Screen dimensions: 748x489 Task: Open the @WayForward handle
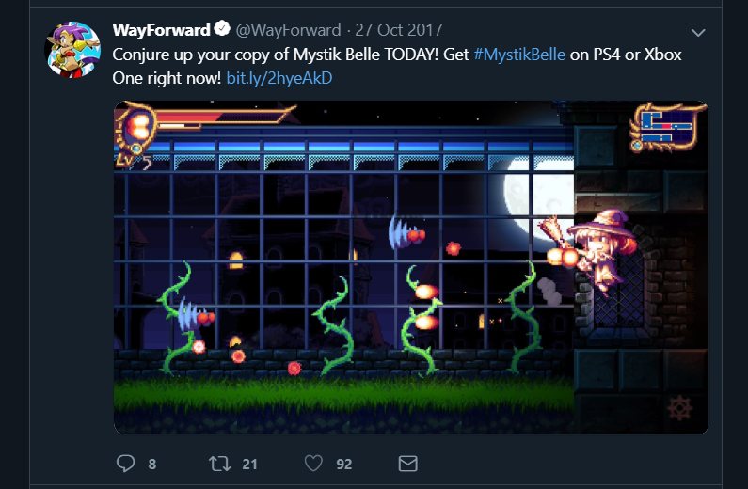pyautogui.click(x=288, y=30)
